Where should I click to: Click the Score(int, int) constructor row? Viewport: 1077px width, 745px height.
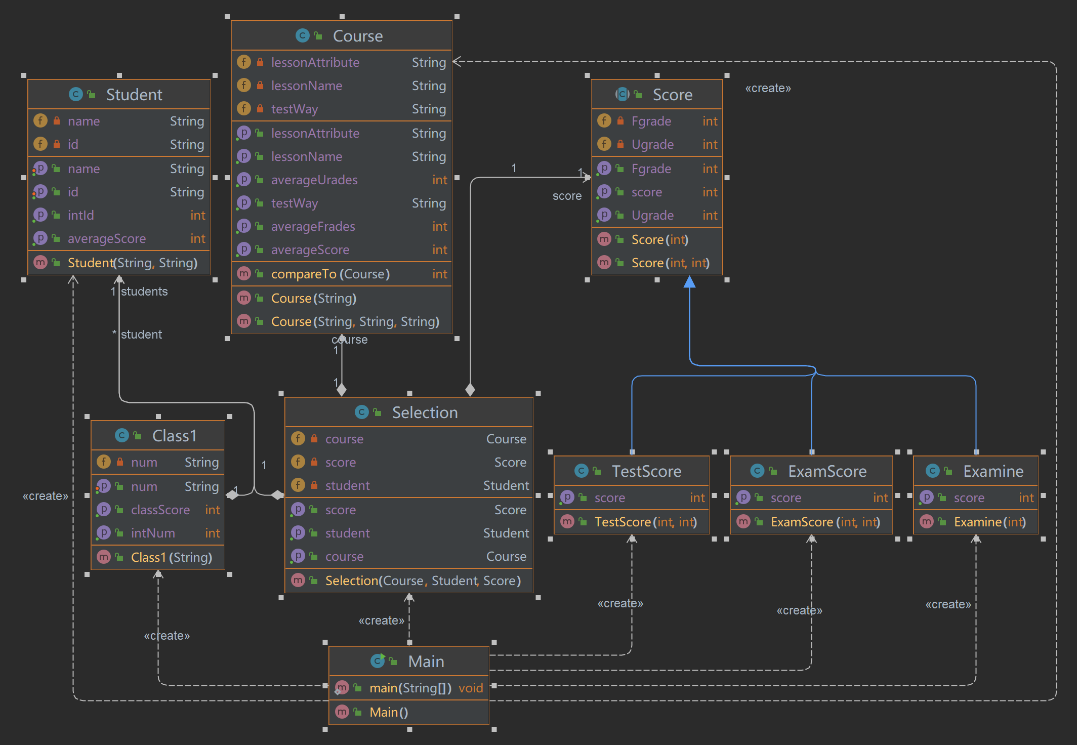pyautogui.click(x=670, y=263)
